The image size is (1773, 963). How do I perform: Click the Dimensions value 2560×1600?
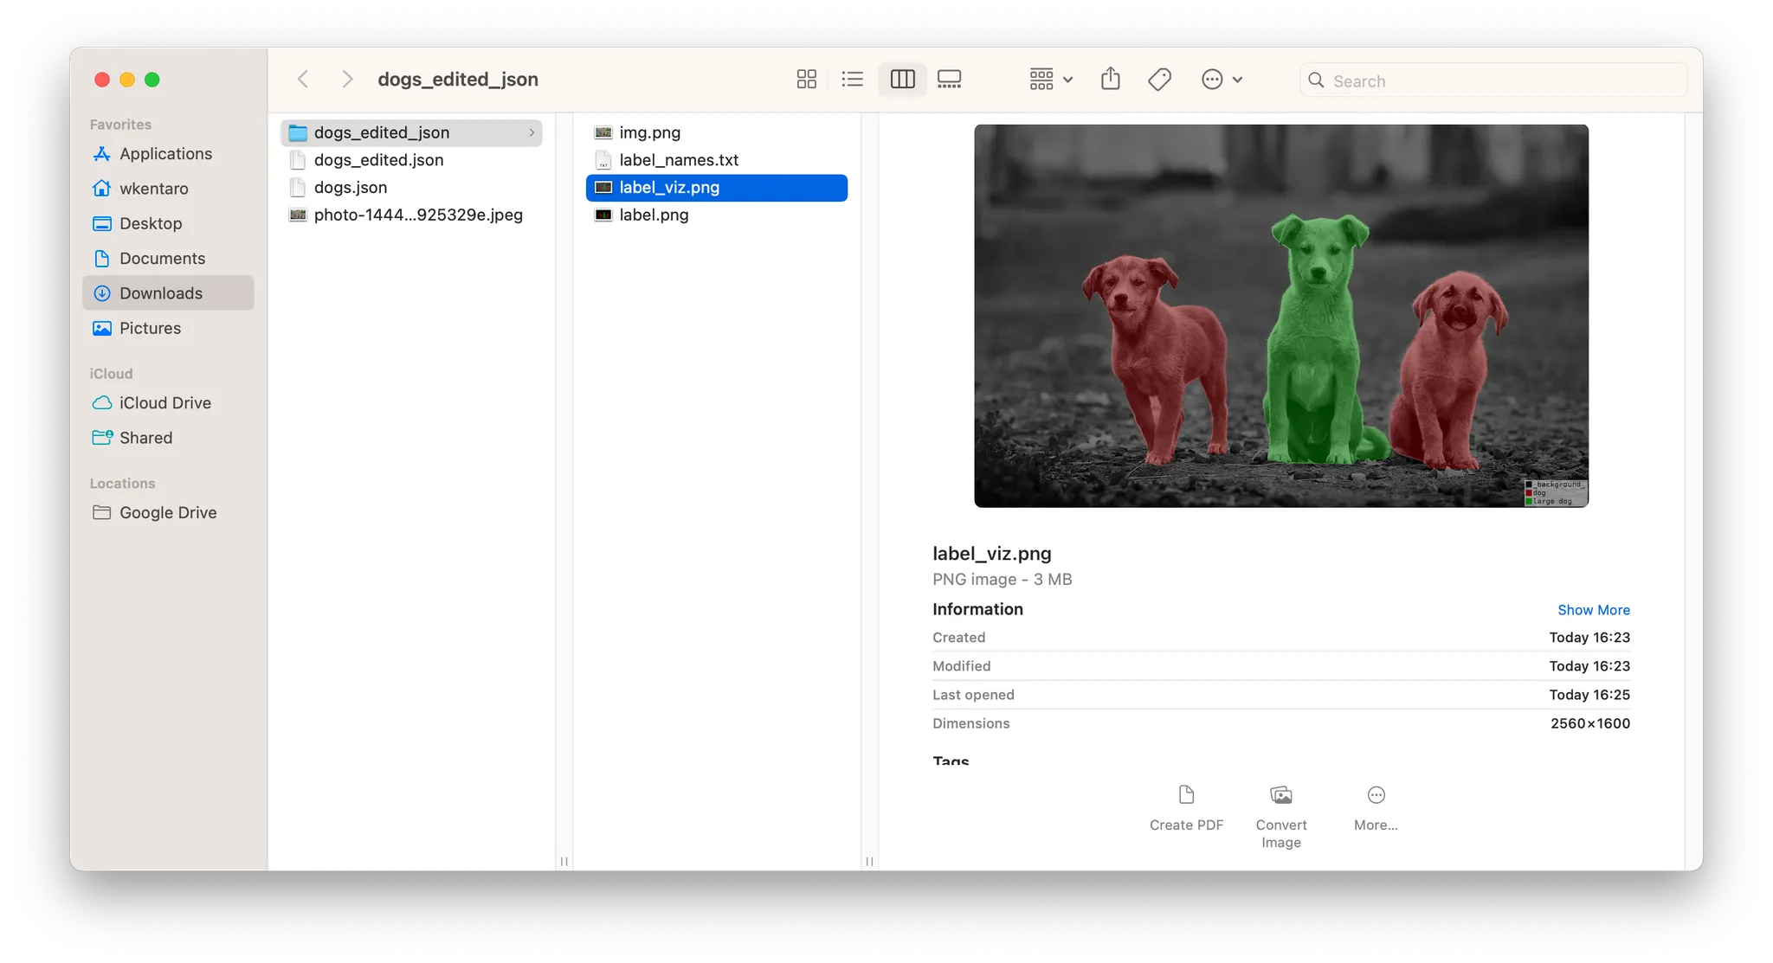tap(1590, 723)
